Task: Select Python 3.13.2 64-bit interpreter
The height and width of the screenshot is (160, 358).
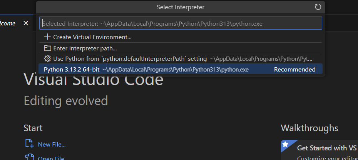Action: [x=181, y=69]
